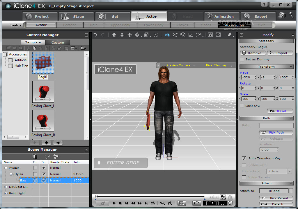Open the Project tab
This screenshot has width=298, height=209.
click(40, 17)
